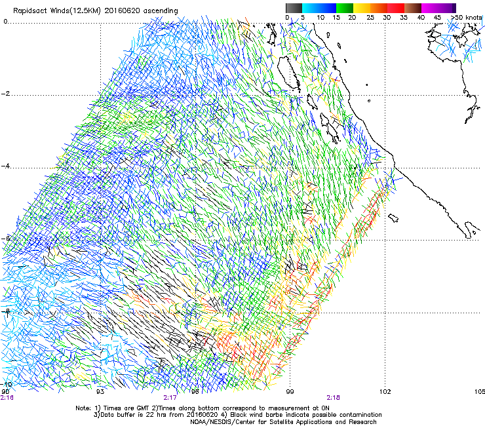The width and height of the screenshot is (485, 426).
Task: Click the '>50 knots' legend label
Action: [x=466, y=18]
